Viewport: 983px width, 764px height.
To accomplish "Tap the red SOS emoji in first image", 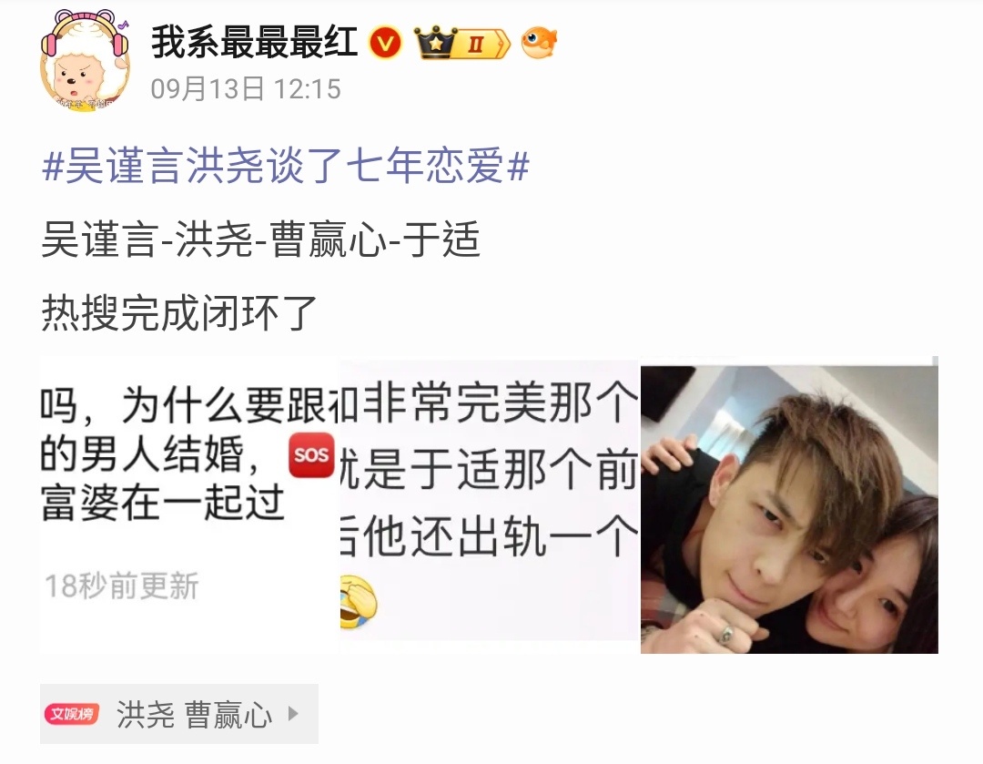I will pyautogui.click(x=311, y=454).
